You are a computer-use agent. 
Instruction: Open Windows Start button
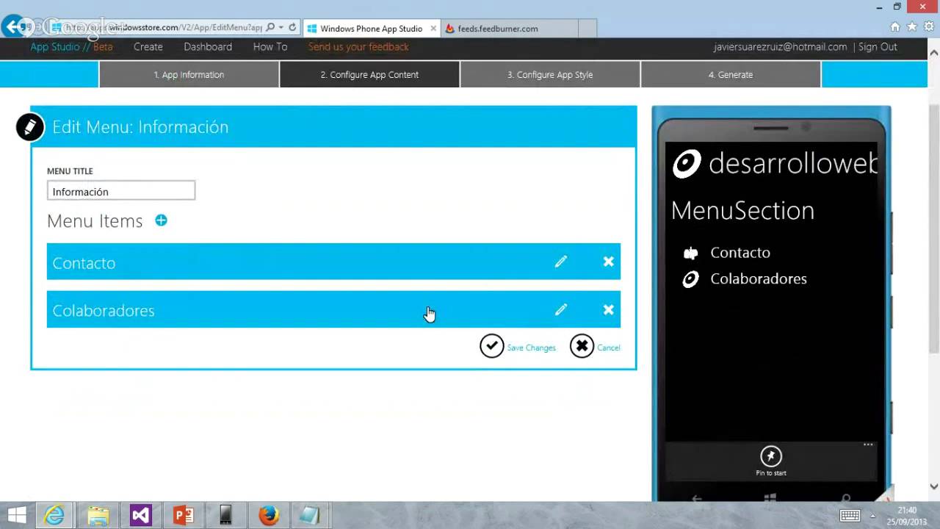point(17,515)
